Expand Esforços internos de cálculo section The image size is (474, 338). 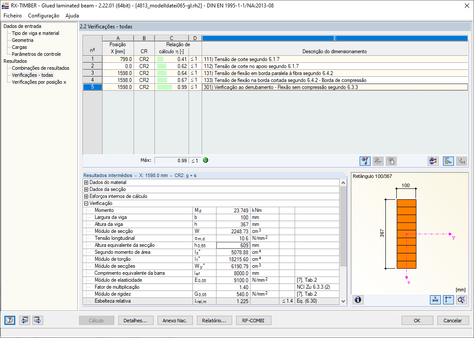click(86, 196)
